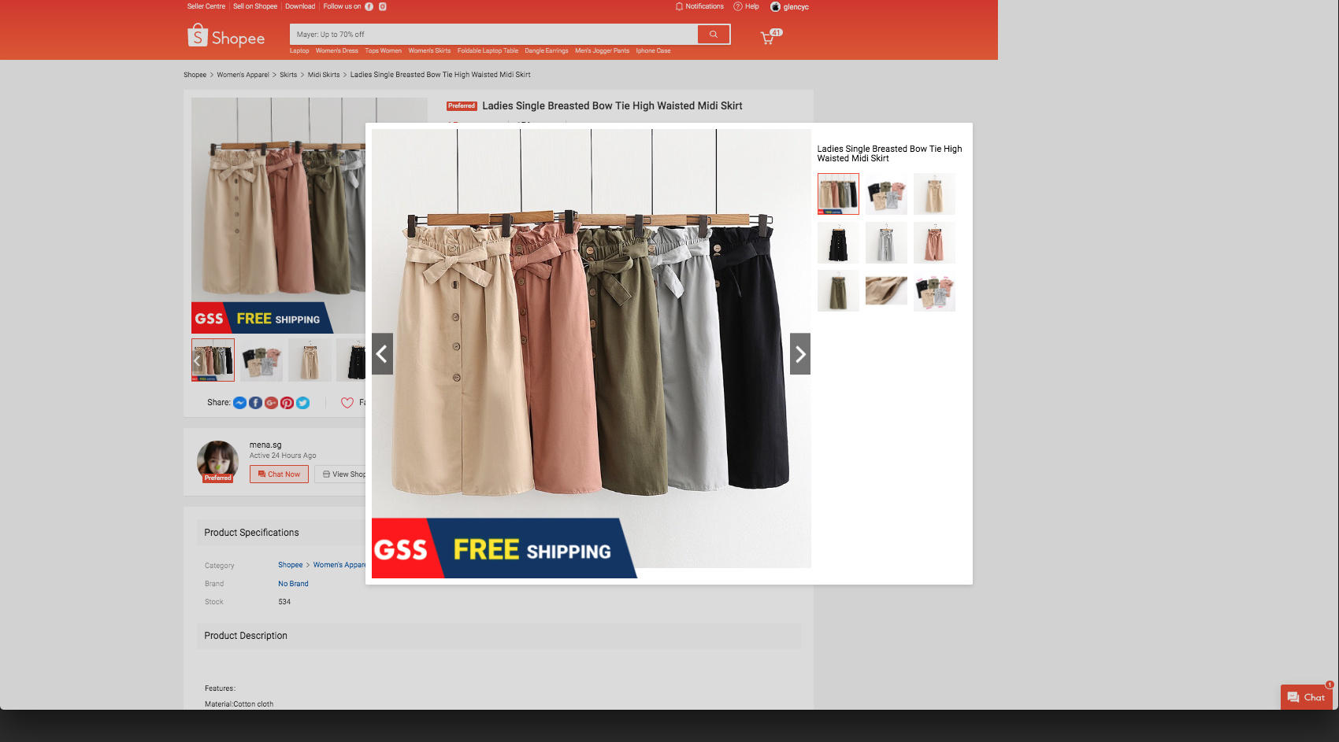The image size is (1339, 742).
Task: Go to Midi Skirts breadcrumb
Action: coord(324,75)
